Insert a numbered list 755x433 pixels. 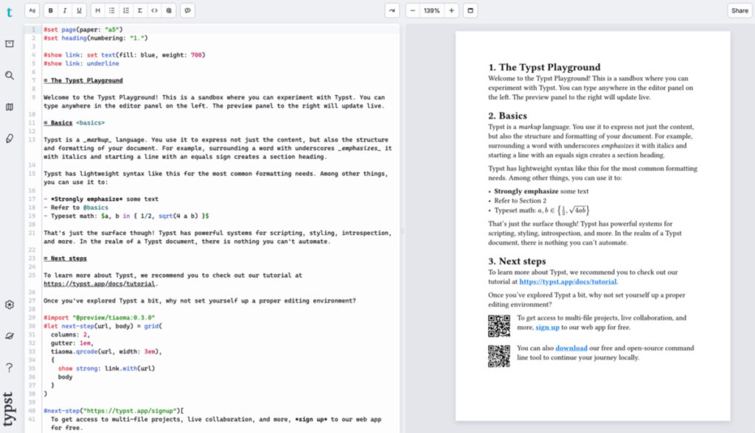coord(125,10)
